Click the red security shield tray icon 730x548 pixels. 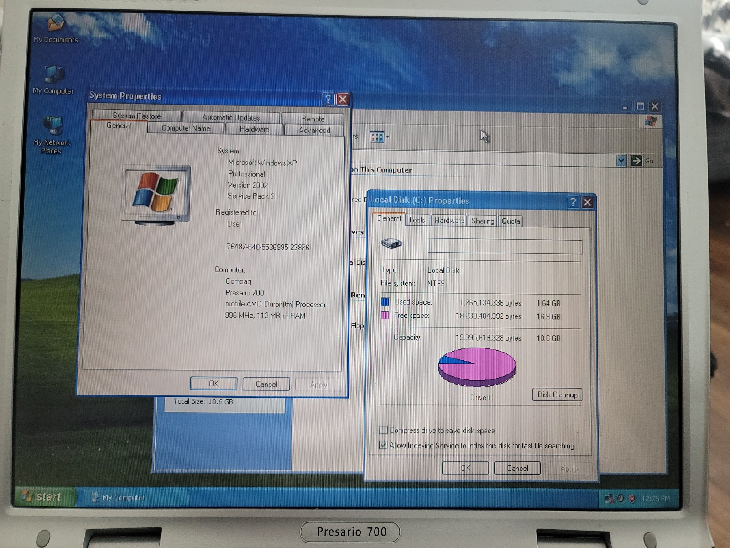(632, 499)
